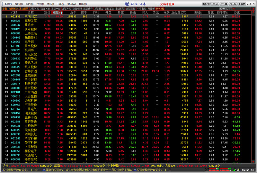Switch to the 上证基金 tab

coord(99,9)
